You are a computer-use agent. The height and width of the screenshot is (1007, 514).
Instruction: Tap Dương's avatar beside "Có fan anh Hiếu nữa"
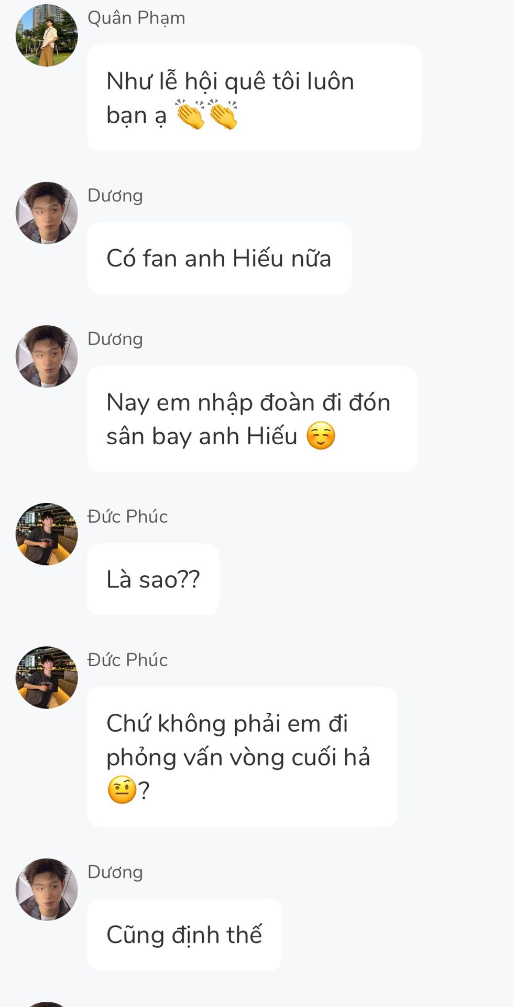click(47, 212)
